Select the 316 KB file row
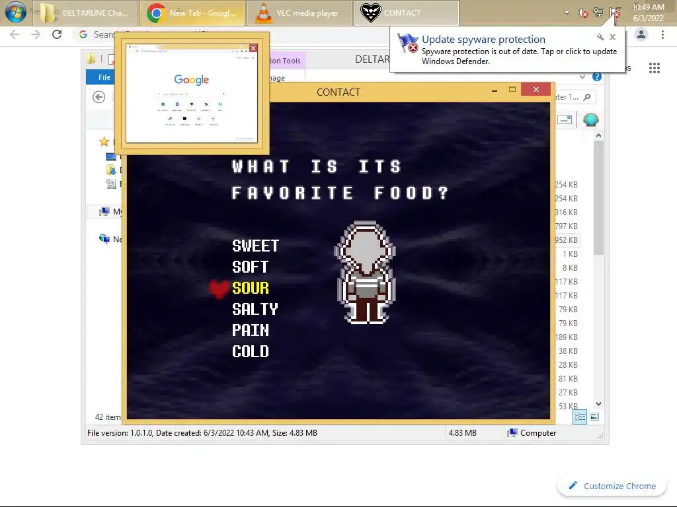Viewport: 677px width, 507px height. click(567, 212)
